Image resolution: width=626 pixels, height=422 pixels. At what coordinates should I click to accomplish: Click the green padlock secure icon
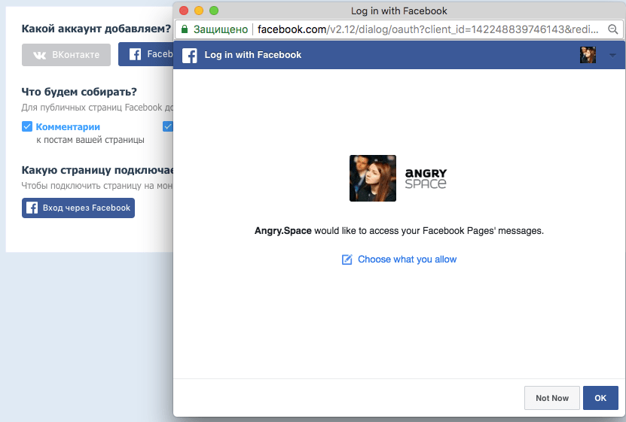pyautogui.click(x=185, y=29)
